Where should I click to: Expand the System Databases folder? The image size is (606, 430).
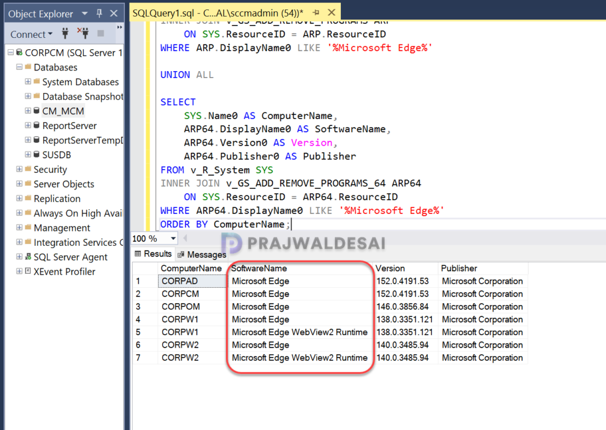tap(28, 82)
